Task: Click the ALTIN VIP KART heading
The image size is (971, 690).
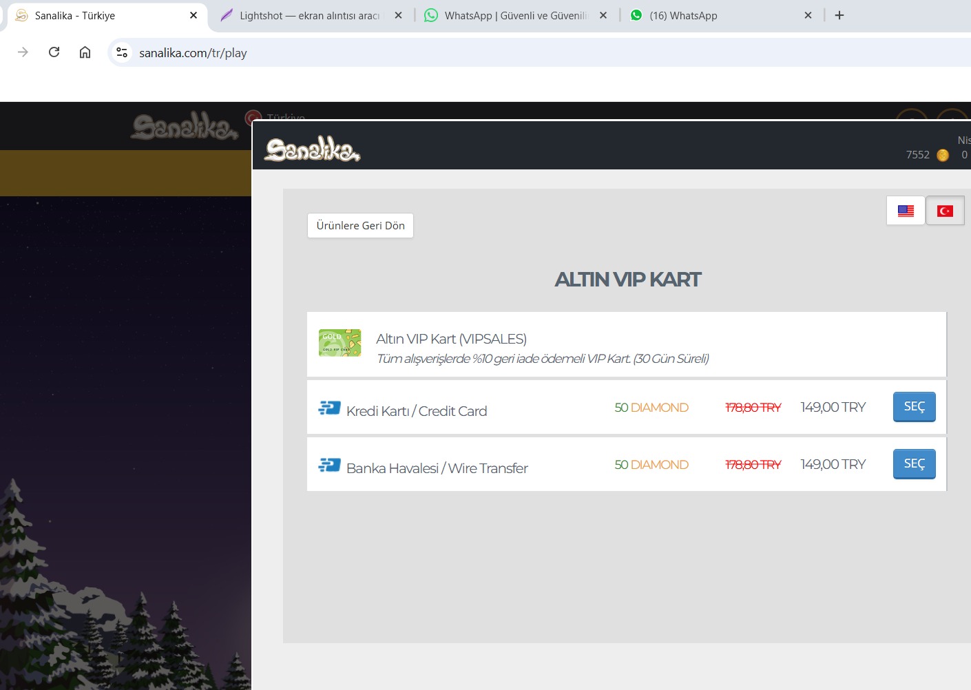Action: tap(627, 280)
